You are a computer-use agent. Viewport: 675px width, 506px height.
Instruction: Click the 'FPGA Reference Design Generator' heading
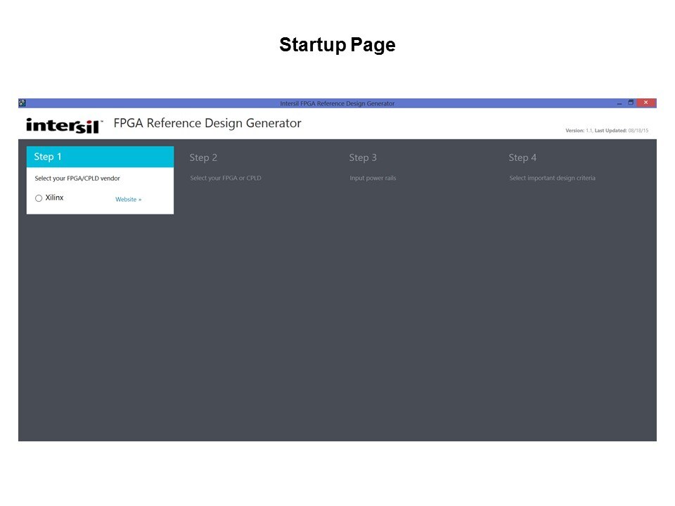207,124
